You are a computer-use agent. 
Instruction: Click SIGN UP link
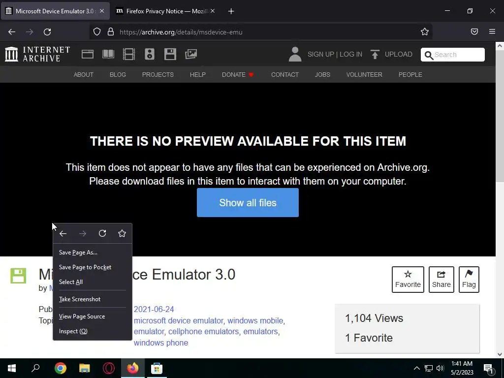(x=321, y=54)
